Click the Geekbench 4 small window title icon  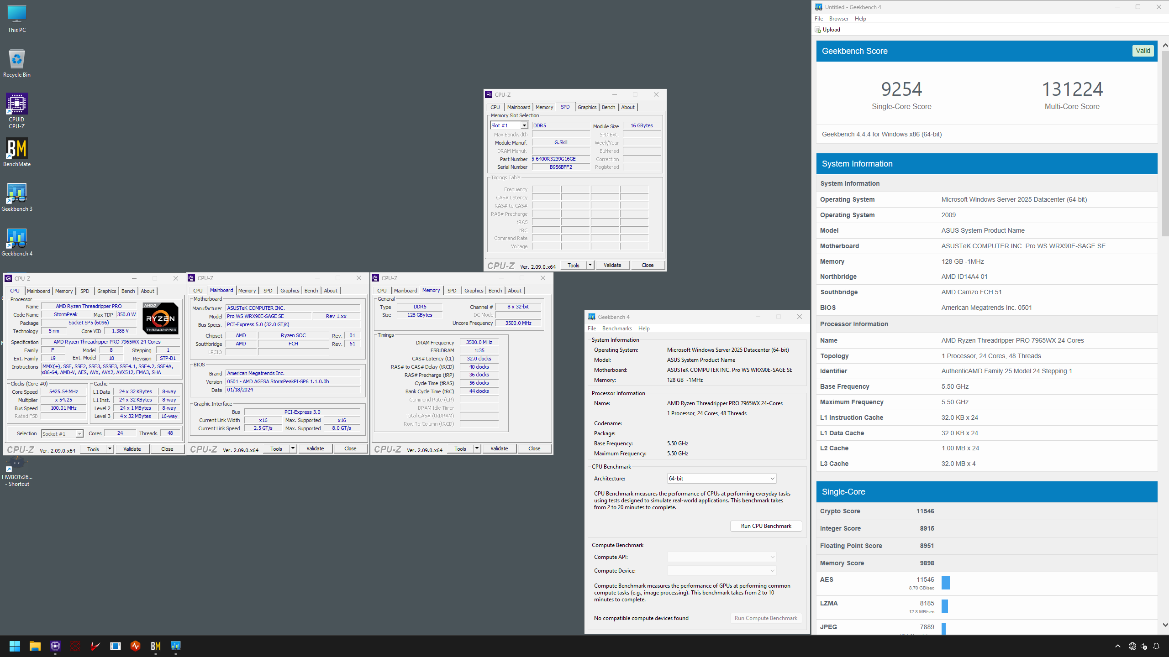[x=592, y=317]
